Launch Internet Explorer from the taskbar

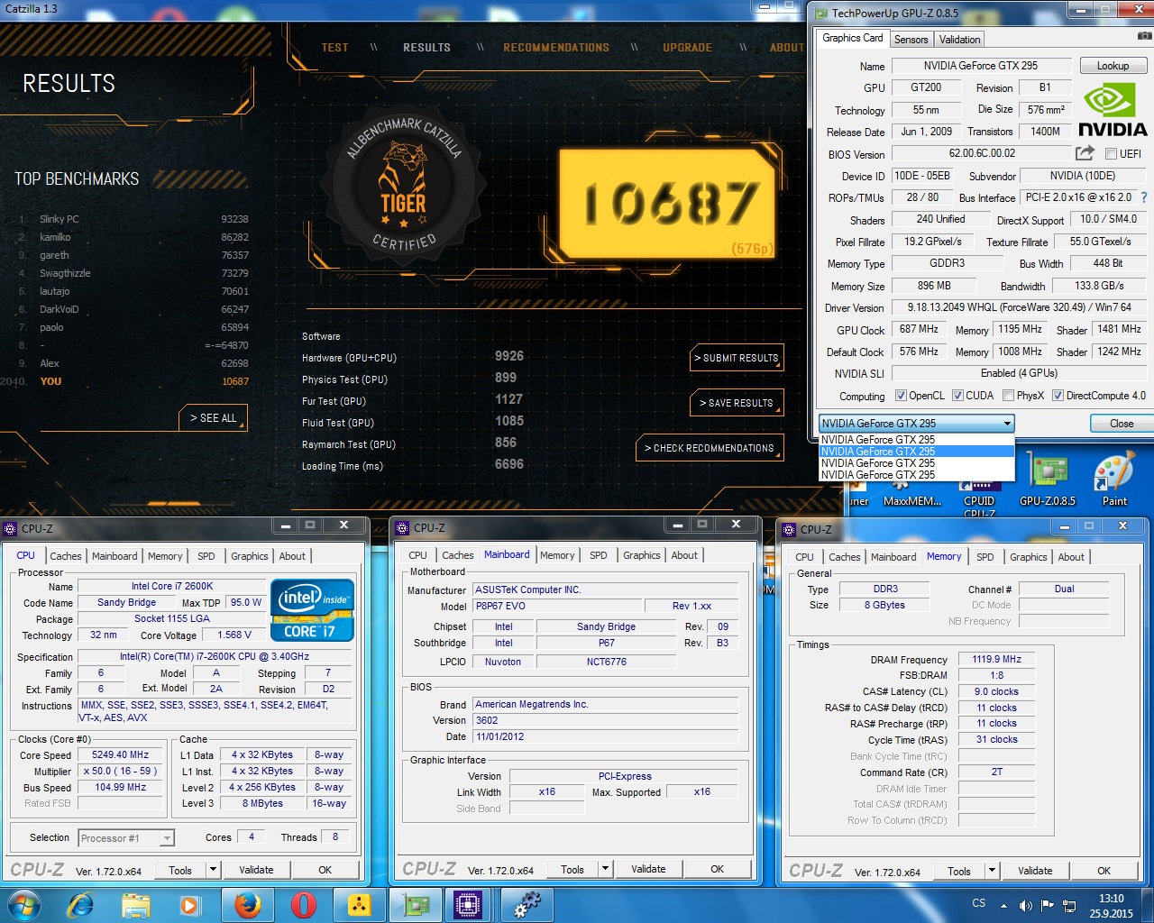click(80, 904)
